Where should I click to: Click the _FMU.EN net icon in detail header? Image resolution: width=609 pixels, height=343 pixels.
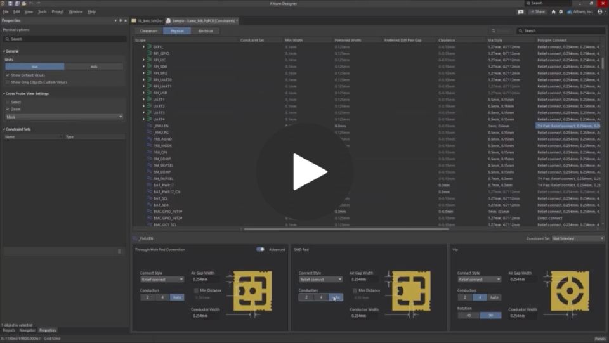click(x=135, y=238)
